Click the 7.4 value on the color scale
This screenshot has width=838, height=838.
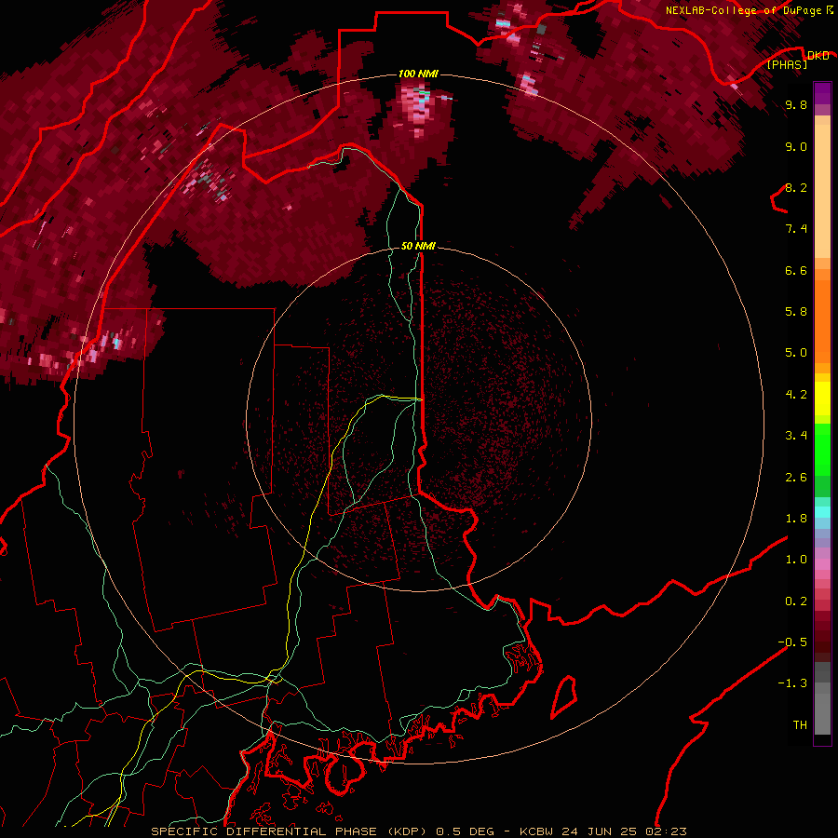tap(796, 229)
